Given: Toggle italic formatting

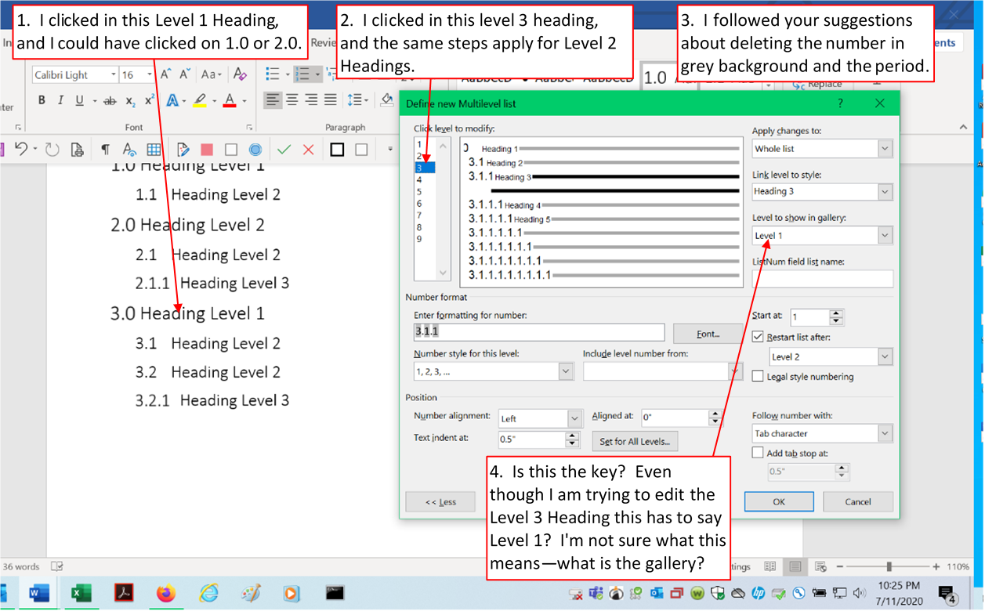Looking at the screenshot, I should click(x=60, y=100).
